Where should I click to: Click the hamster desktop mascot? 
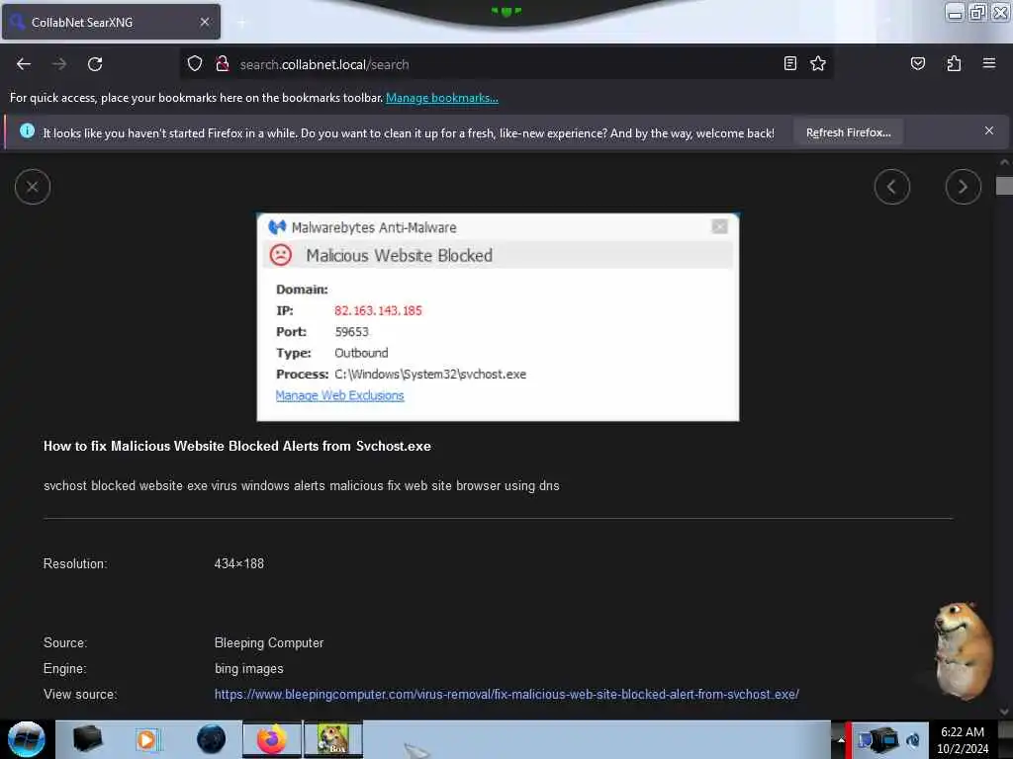point(962,650)
